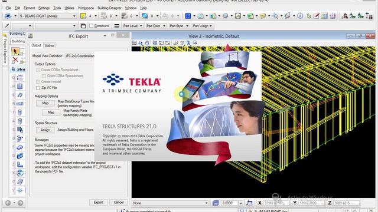Viewport: 378px width, 212px height.
Task: Toggle the Create i-model checkbox
Action: 38,82
